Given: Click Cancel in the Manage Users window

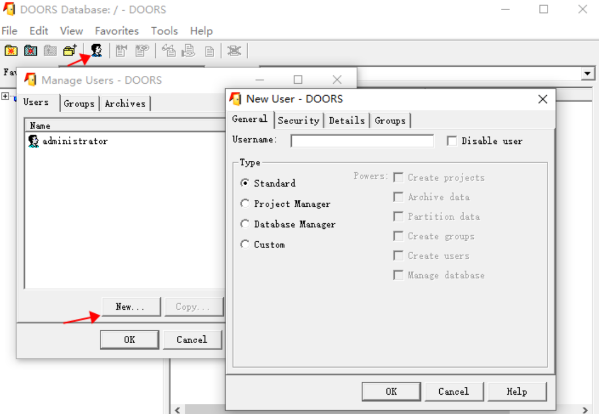Looking at the screenshot, I should point(192,340).
